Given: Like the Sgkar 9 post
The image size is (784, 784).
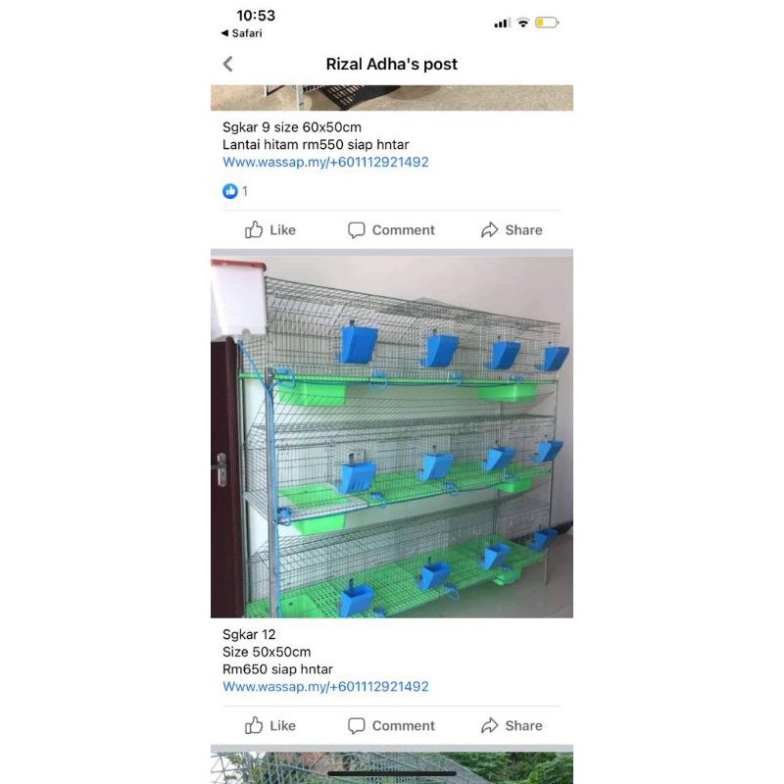Looking at the screenshot, I should tap(270, 230).
